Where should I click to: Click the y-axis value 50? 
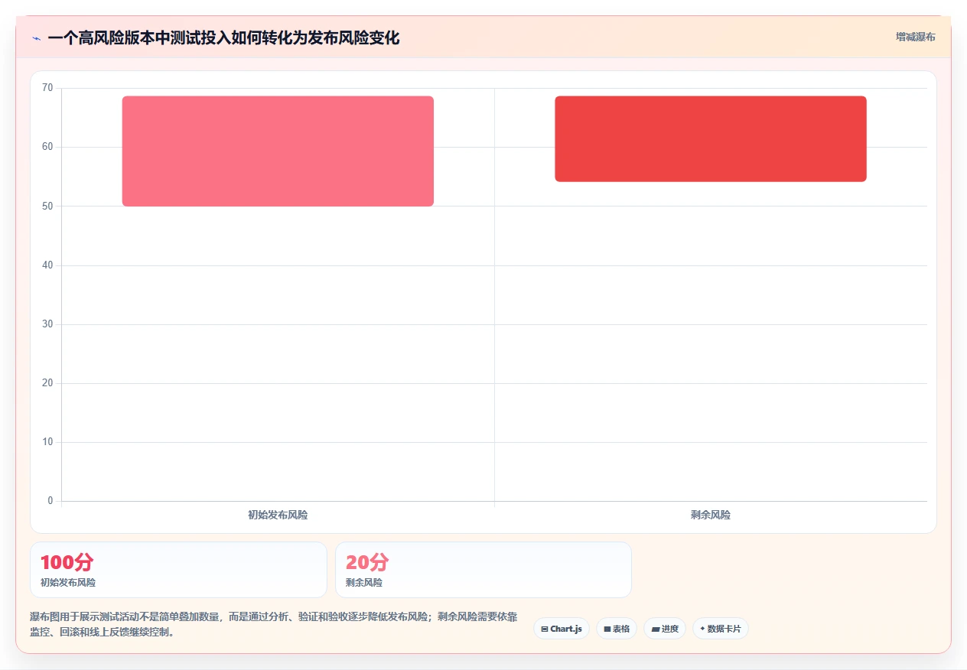point(47,206)
